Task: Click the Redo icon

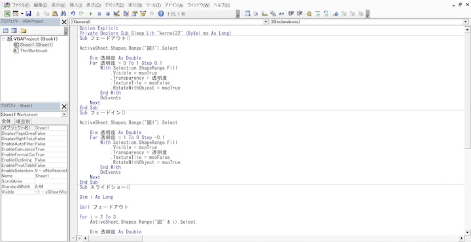Action: click(81, 14)
